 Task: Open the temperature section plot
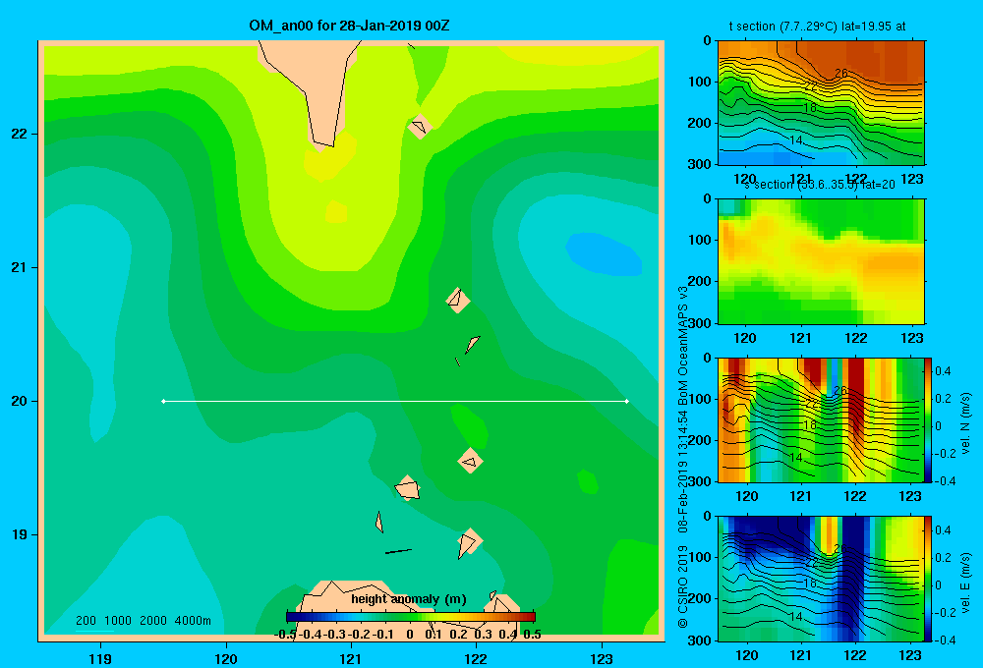[821, 103]
